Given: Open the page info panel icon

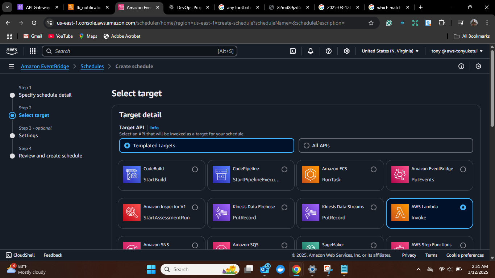Looking at the screenshot, I should pyautogui.click(x=461, y=66).
